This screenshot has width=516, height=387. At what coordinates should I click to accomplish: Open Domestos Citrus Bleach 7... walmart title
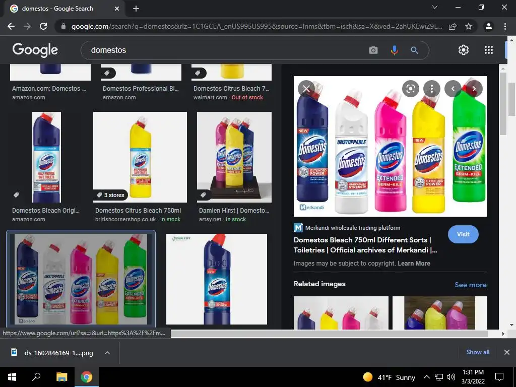(231, 89)
